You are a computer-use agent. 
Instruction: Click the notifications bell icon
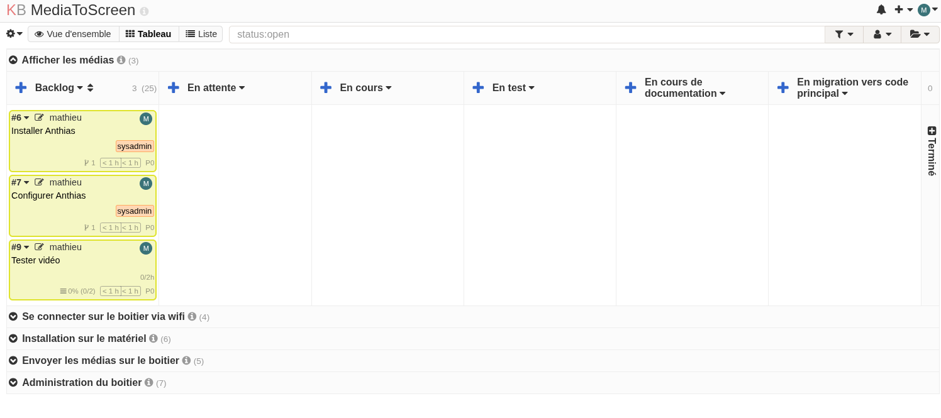[881, 9]
